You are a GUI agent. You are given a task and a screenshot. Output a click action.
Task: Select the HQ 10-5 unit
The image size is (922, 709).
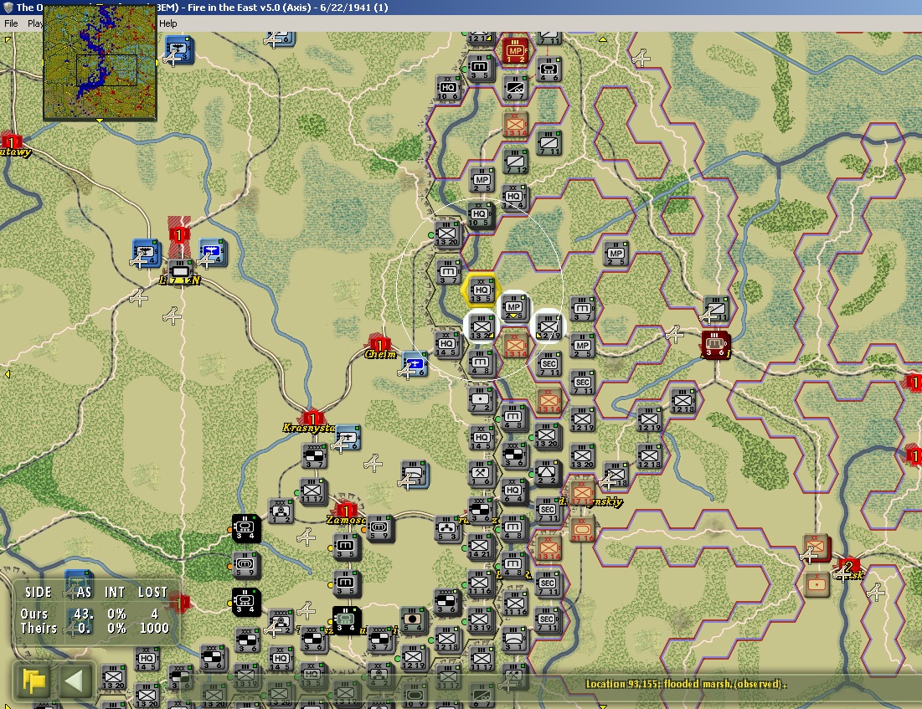pyautogui.click(x=480, y=214)
